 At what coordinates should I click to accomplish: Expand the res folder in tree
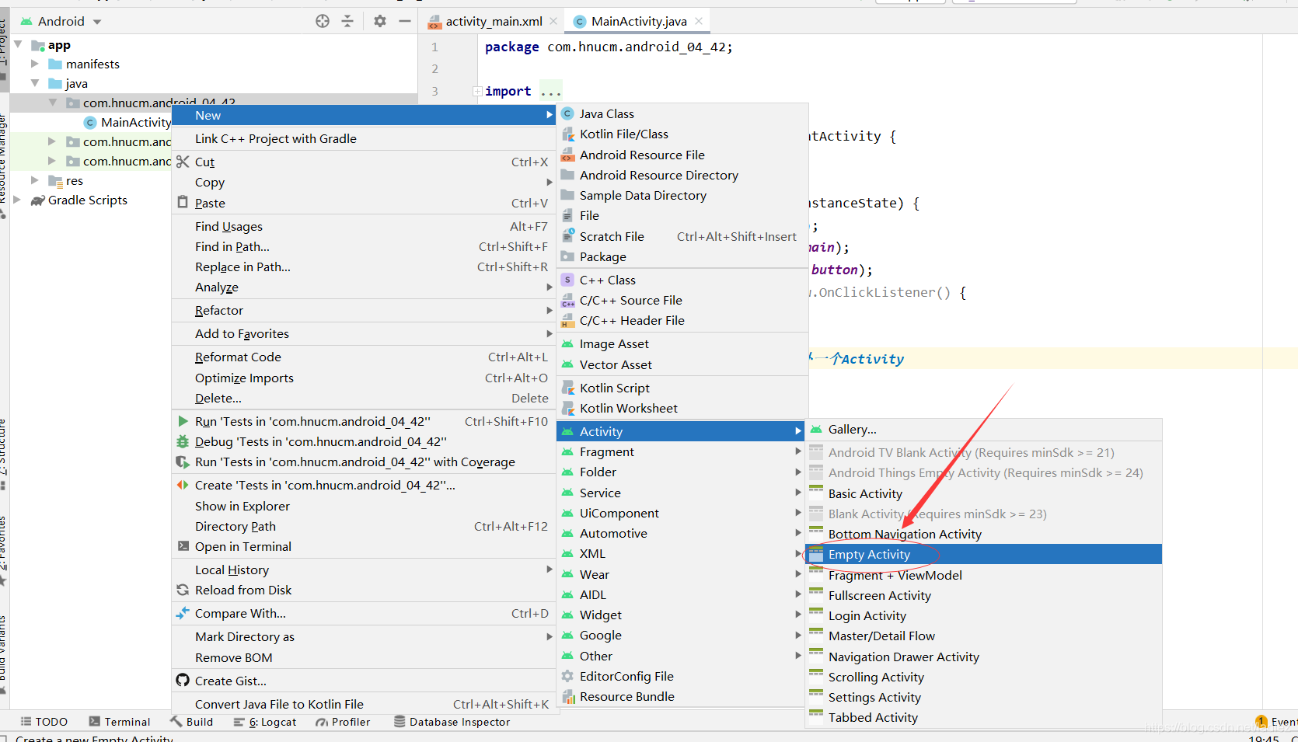[34, 180]
